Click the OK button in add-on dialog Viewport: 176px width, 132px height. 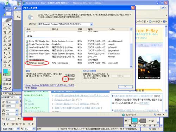(x=125, y=87)
